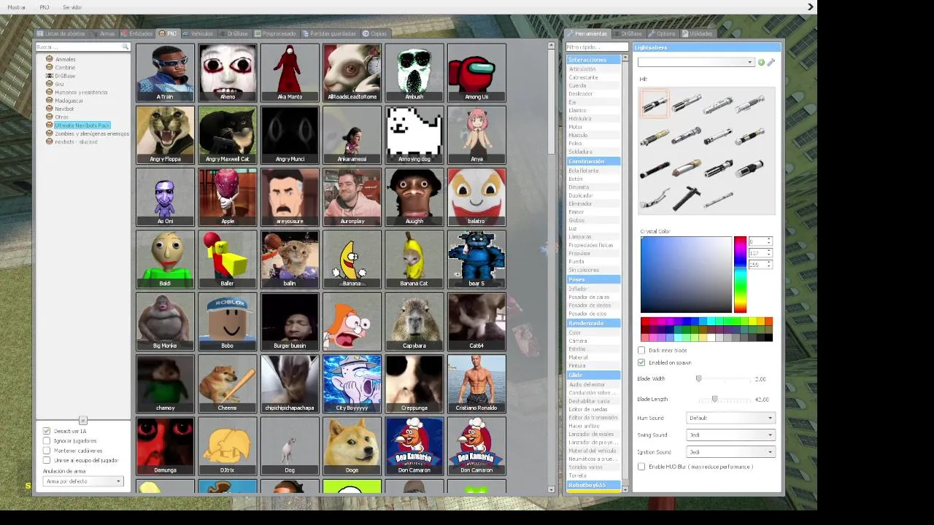Pick the Doge nextbot icon
934x525 pixels.
(x=352, y=446)
